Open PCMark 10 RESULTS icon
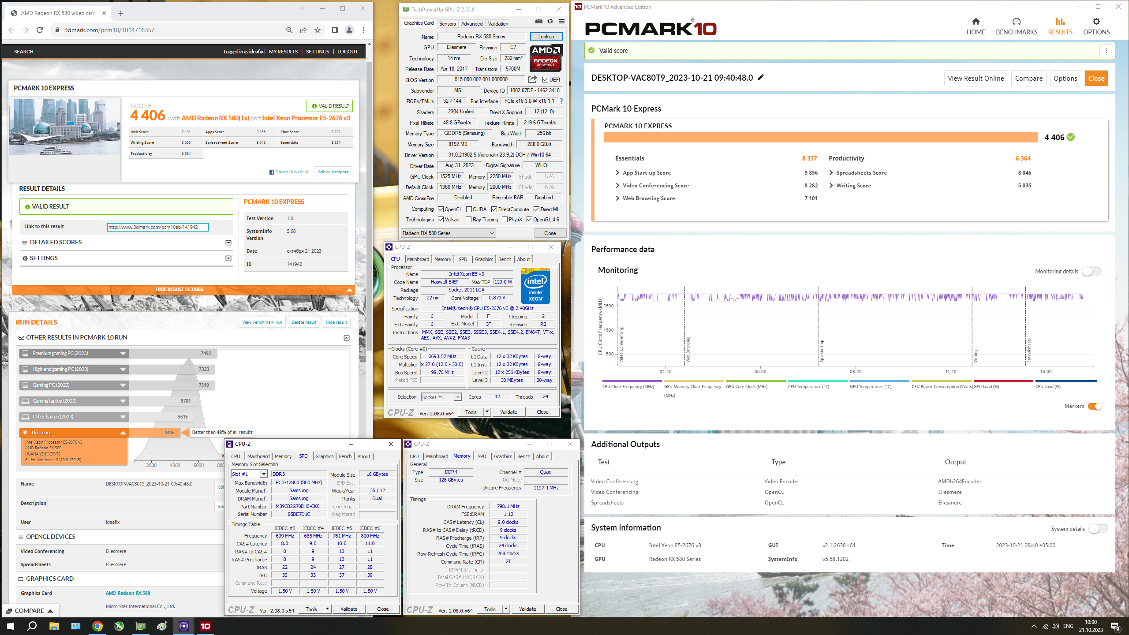1129x635 pixels. [x=1060, y=22]
